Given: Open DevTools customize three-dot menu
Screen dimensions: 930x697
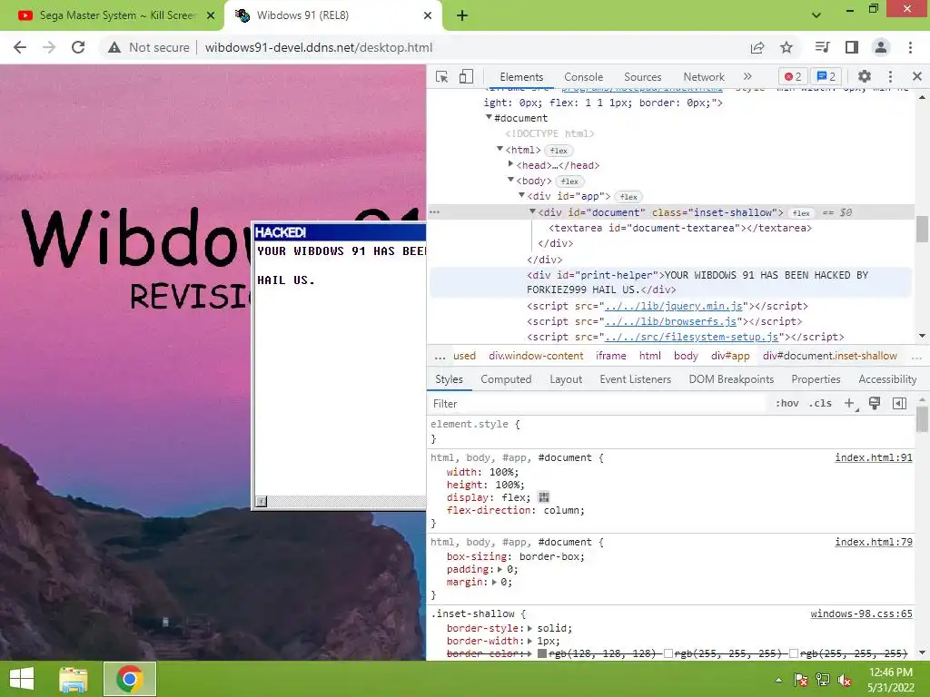Looking at the screenshot, I should coord(890,76).
